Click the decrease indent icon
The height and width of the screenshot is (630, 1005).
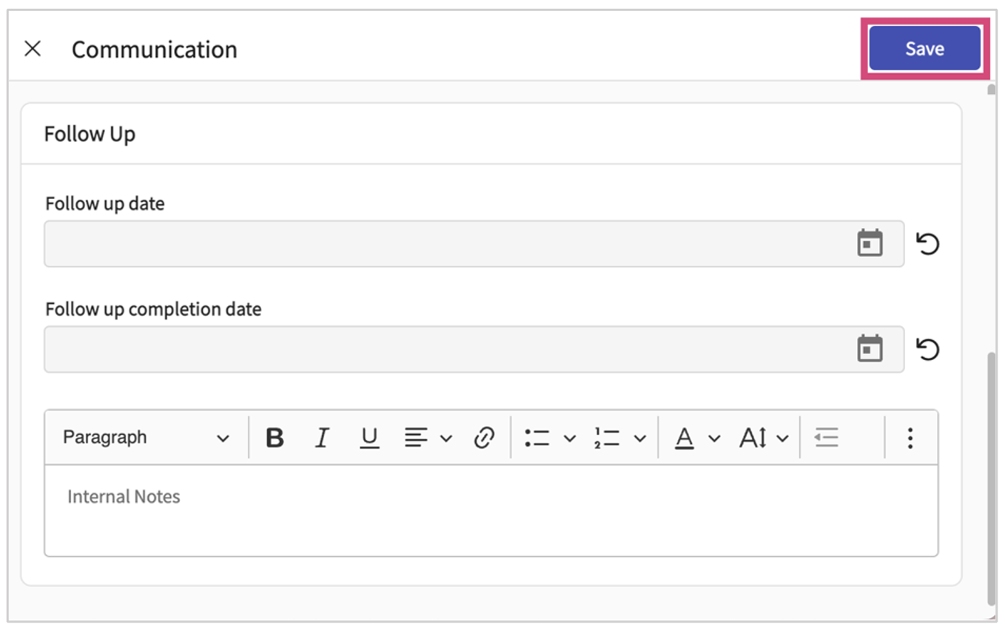(826, 438)
